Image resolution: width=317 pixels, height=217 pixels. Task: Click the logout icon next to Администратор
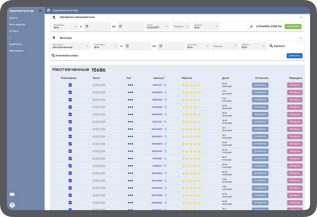coord(40,11)
